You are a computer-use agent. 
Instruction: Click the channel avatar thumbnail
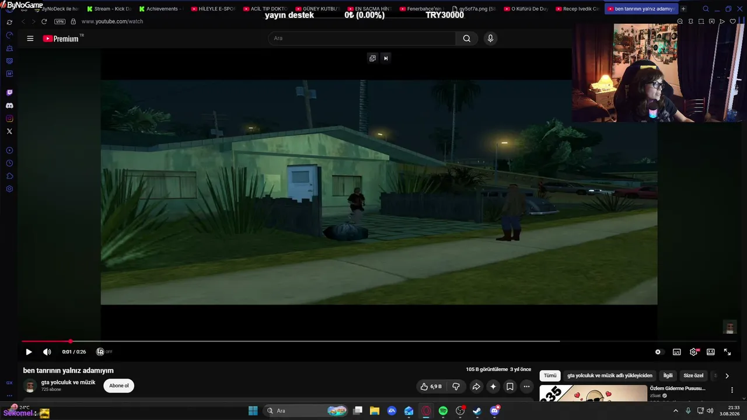pyautogui.click(x=30, y=386)
